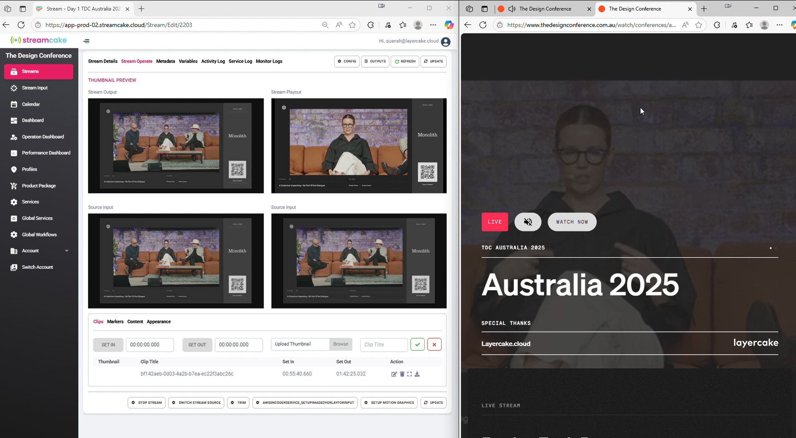Click the edit icon for the clip row
Screen dimensions: 796x438
(x=394, y=374)
